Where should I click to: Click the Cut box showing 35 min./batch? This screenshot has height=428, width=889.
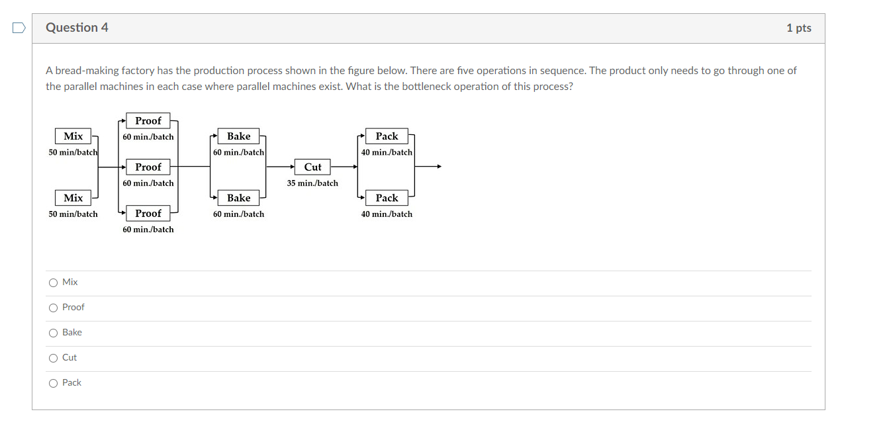click(313, 167)
